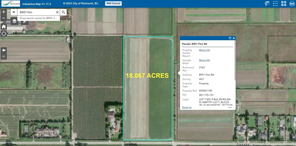Zoom out using the minus button

pyautogui.click(x=4, y=18)
